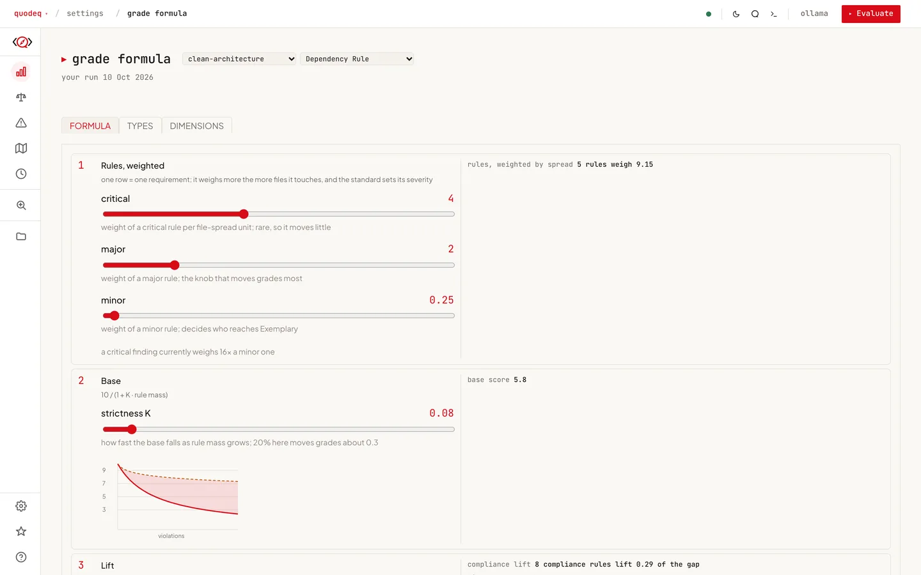Click the strictness K value 0.08
This screenshot has width=921, height=575.
tap(441, 413)
